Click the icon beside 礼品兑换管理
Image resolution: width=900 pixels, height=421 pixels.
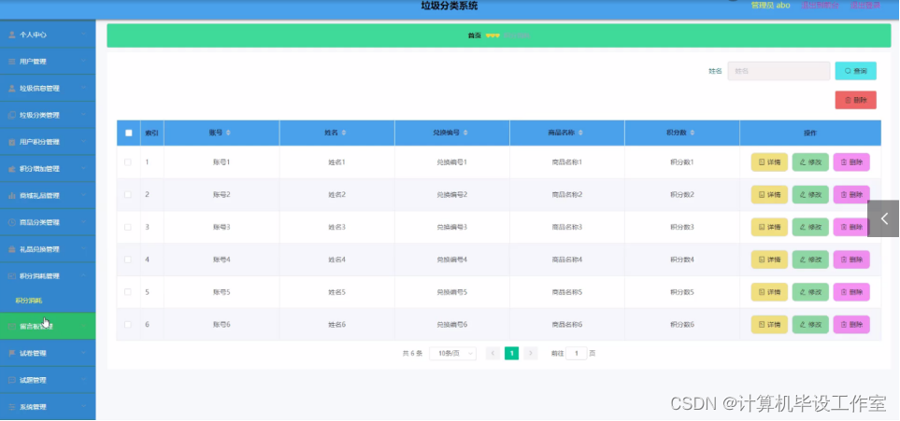[x=12, y=249]
